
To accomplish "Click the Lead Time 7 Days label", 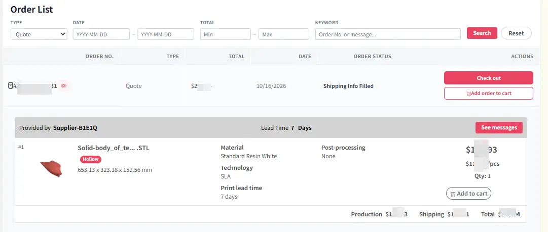I will (x=286, y=128).
